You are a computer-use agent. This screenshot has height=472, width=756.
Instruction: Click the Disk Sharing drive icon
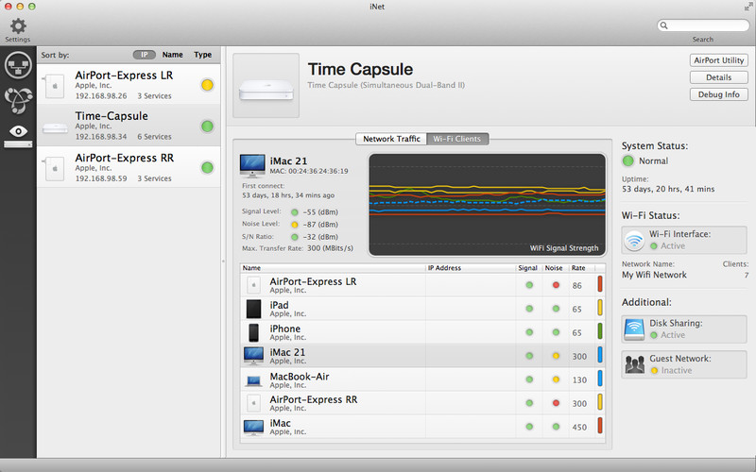634,329
